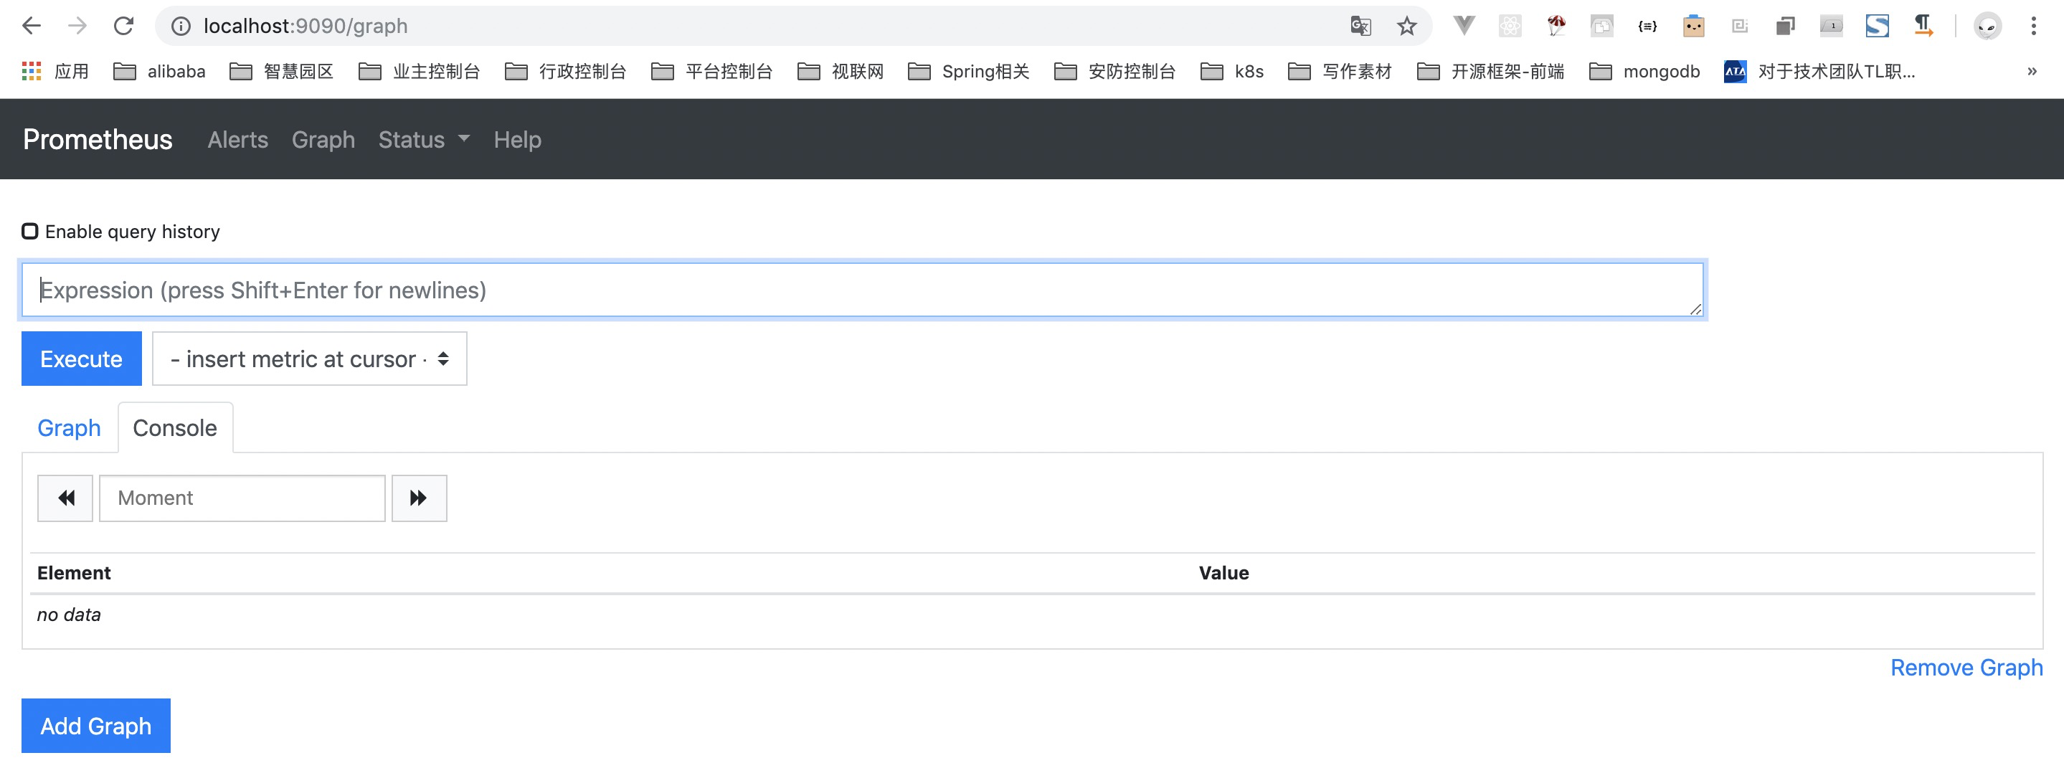Open the Apps grid shortcut in bookmarks bar

[x=32, y=71]
